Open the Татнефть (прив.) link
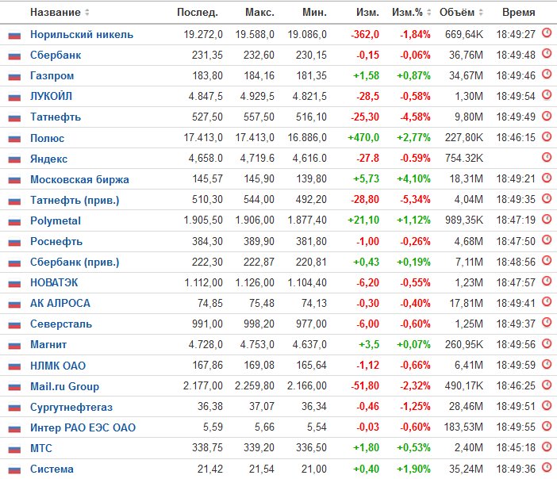This screenshot has height=479, width=557. 75,200
